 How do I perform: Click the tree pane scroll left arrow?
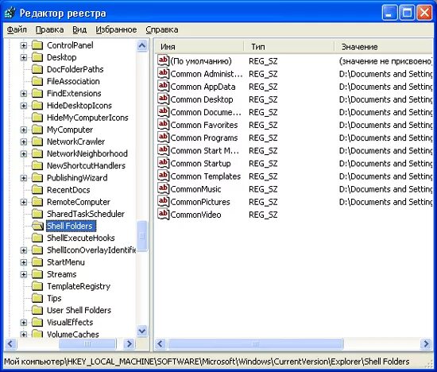click(x=10, y=344)
